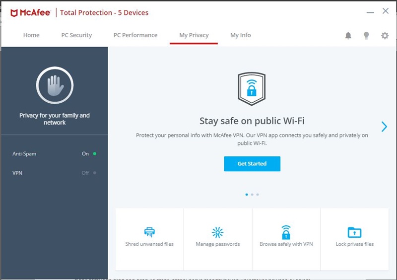Show next promo with right chevron

pyautogui.click(x=384, y=127)
